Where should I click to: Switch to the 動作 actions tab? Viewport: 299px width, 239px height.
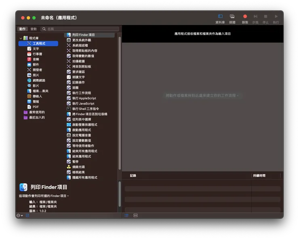click(x=23, y=29)
